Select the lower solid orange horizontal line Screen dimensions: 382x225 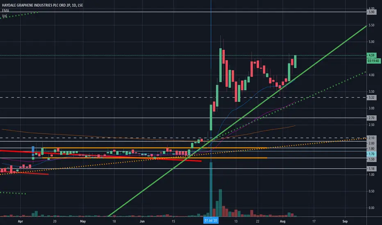[156, 158]
